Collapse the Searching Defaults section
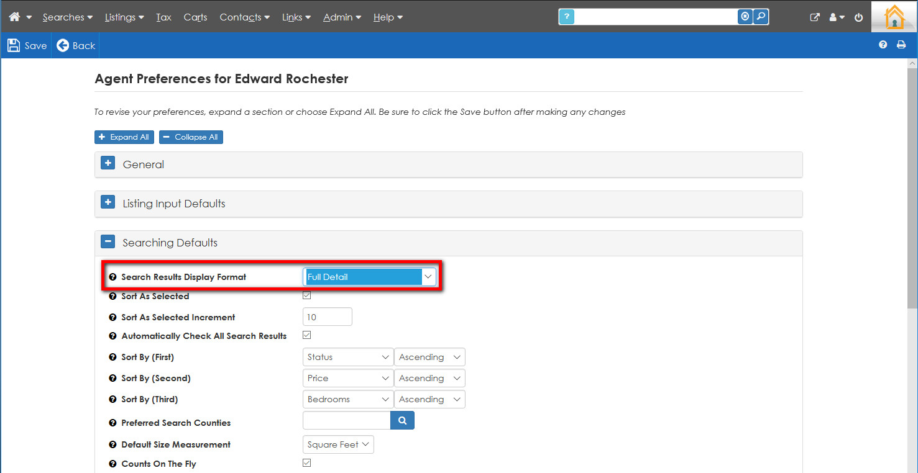918x473 pixels. [x=108, y=242]
